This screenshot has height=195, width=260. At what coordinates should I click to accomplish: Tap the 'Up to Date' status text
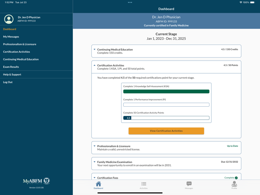(x=233, y=146)
